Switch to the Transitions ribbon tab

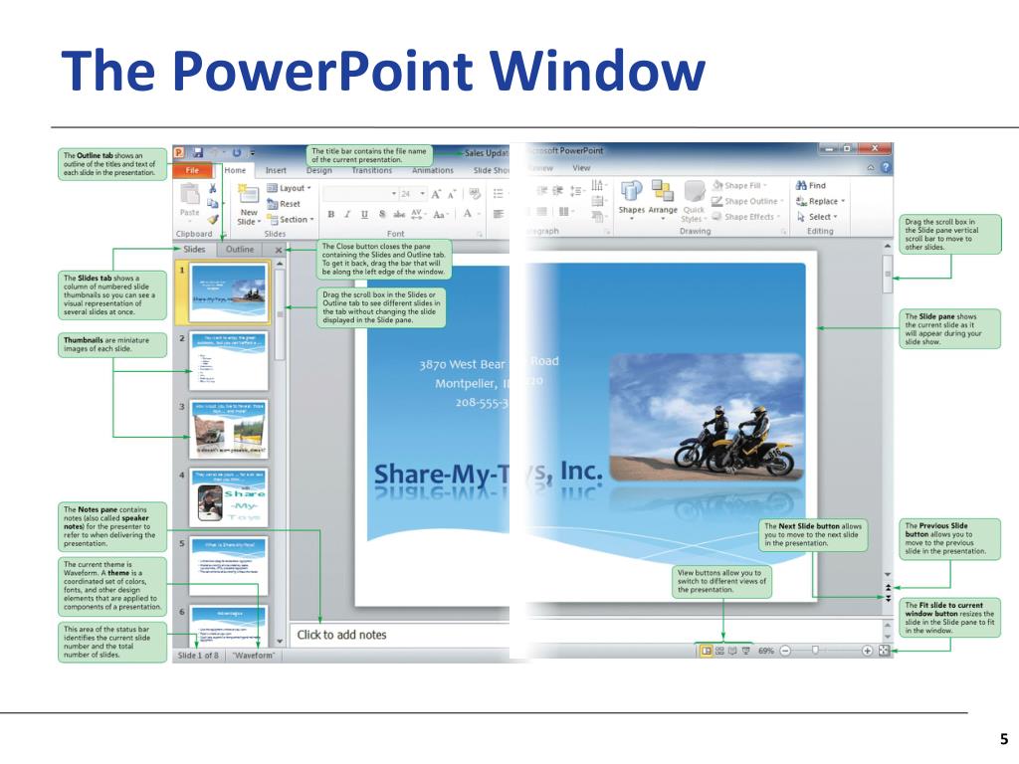tap(372, 170)
